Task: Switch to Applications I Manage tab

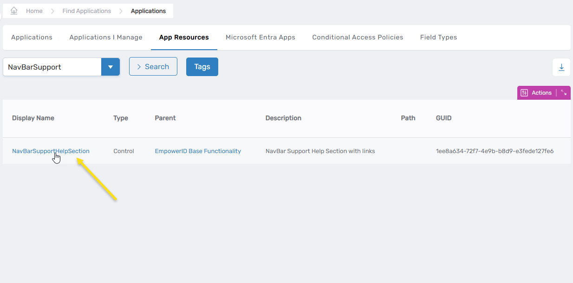Action: [106, 37]
